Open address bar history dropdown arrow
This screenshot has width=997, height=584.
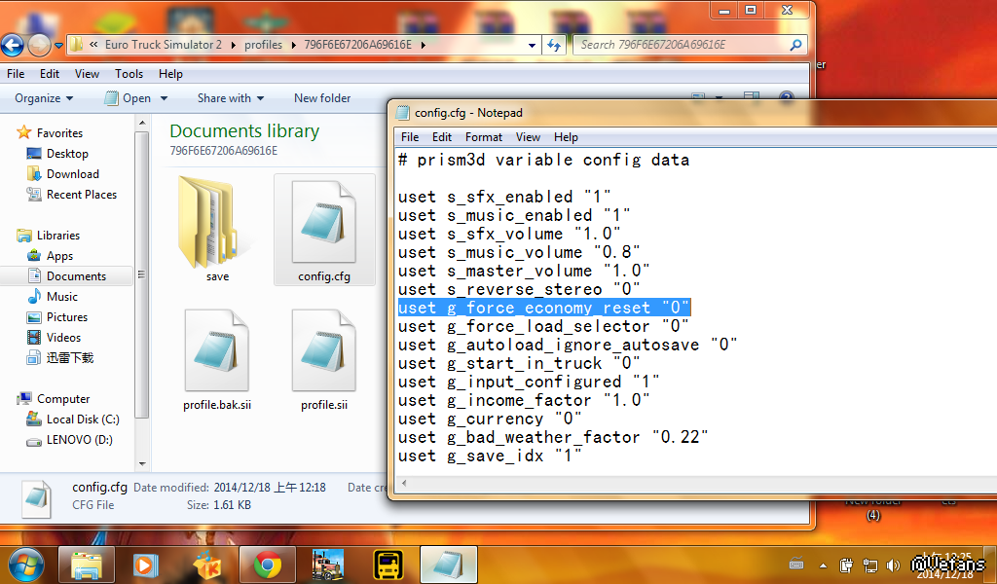point(532,45)
